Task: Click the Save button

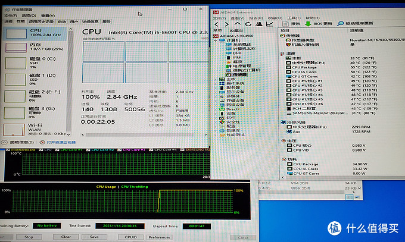Action: pyautogui.click(x=94, y=237)
